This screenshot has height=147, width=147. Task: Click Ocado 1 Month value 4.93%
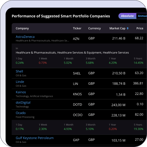tap(68, 129)
